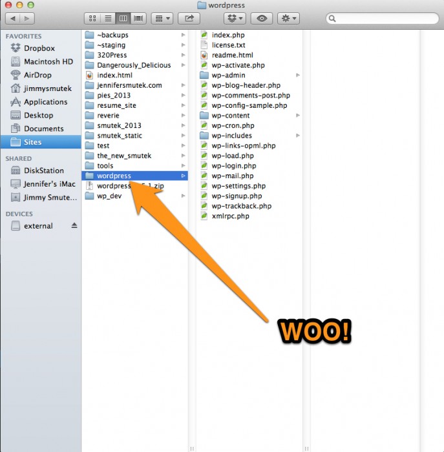Go back with the back arrow

click(13, 19)
